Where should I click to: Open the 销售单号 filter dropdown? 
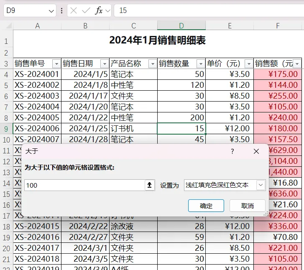(x=56, y=64)
